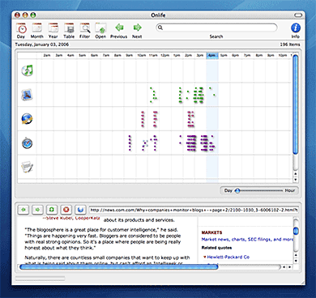Click the URL address field

[x=194, y=210]
